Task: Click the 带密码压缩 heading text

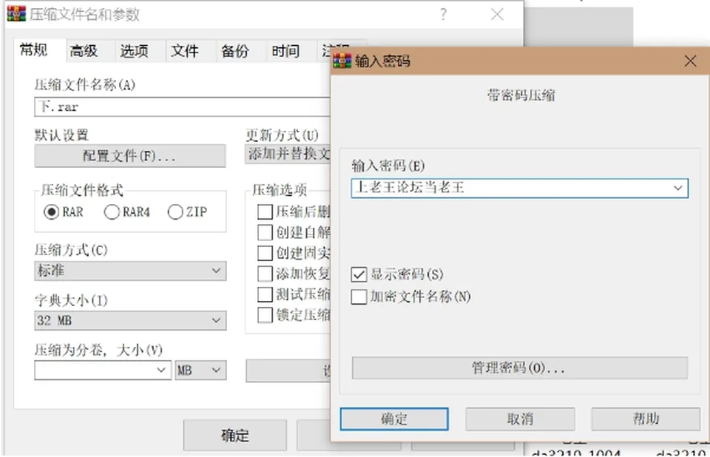Action: pos(521,95)
